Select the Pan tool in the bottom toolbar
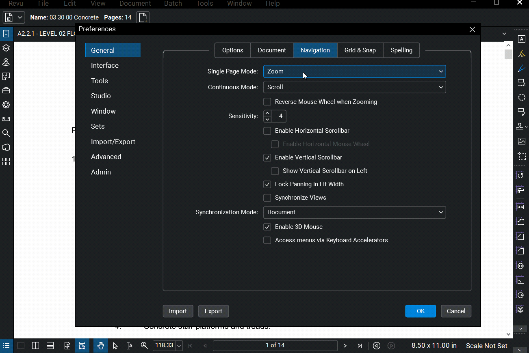The image size is (529, 353). click(100, 346)
